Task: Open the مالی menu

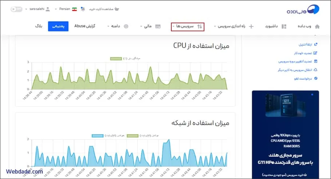Action: tap(150, 27)
